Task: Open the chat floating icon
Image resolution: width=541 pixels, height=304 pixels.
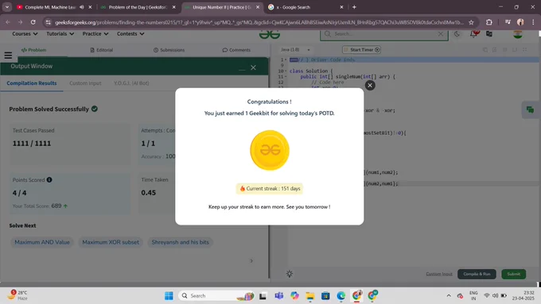Action: [x=530, y=110]
